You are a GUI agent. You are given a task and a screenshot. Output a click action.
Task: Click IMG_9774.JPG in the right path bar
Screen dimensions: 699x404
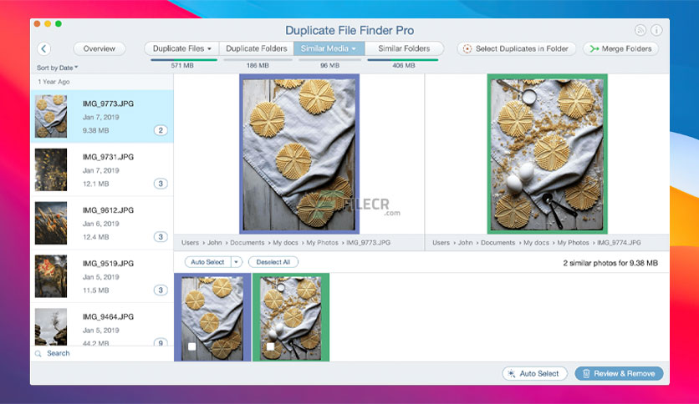click(x=619, y=243)
